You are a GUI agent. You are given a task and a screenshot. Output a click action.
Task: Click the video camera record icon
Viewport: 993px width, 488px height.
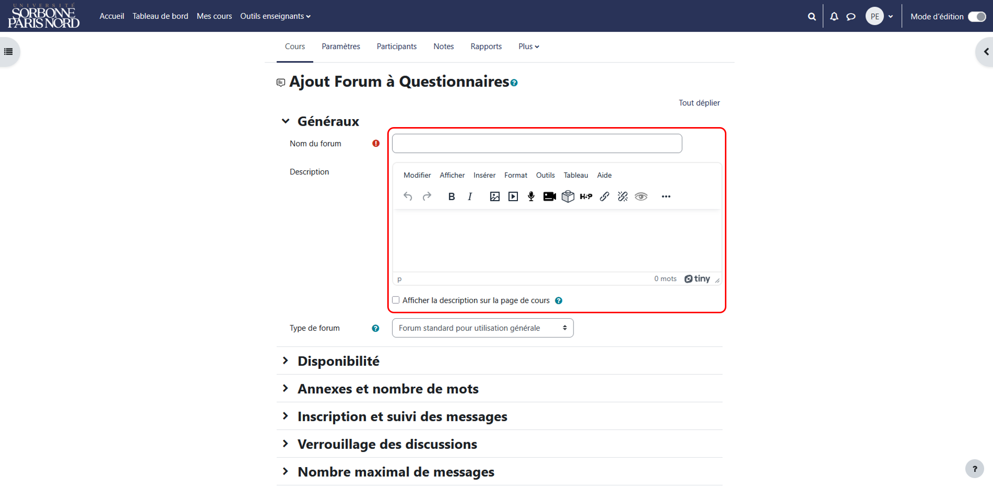550,197
